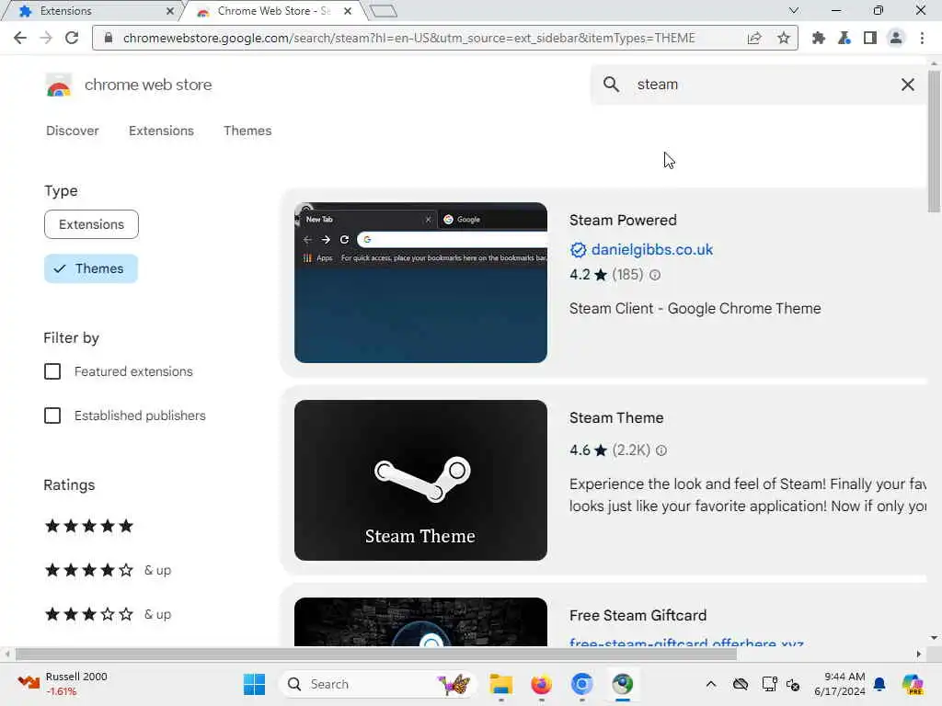Viewport: 942px width, 706px height.
Task: Select the Extensions type filter
Action: click(91, 224)
